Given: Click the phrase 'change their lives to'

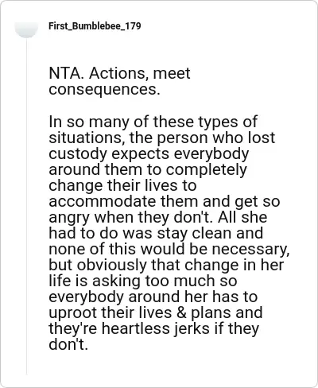Looking at the screenshot, I should tap(122, 185).
